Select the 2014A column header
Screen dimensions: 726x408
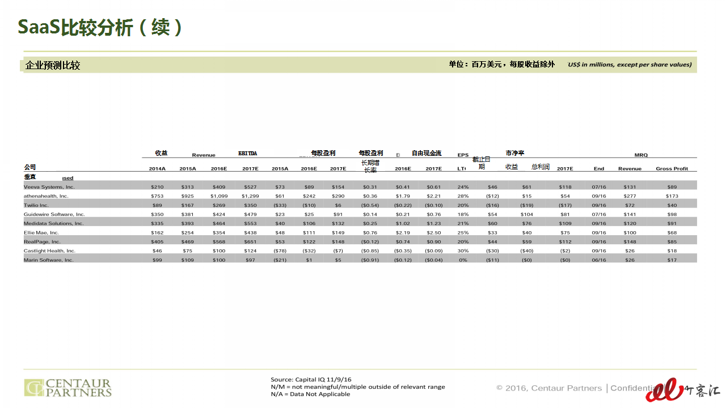click(x=157, y=168)
